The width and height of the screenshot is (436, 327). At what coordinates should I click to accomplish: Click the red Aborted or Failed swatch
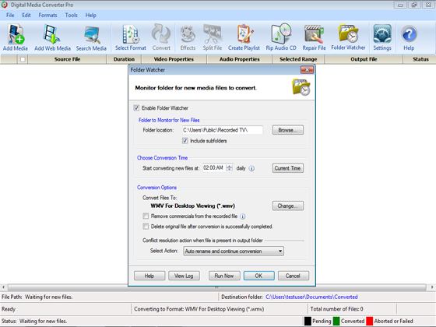(x=369, y=321)
